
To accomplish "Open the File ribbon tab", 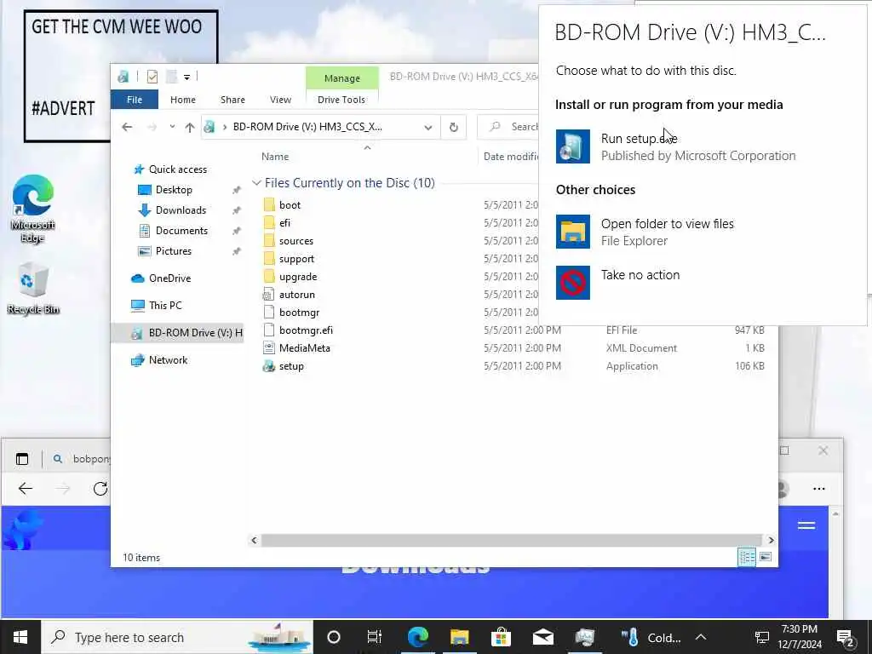I will tap(135, 100).
